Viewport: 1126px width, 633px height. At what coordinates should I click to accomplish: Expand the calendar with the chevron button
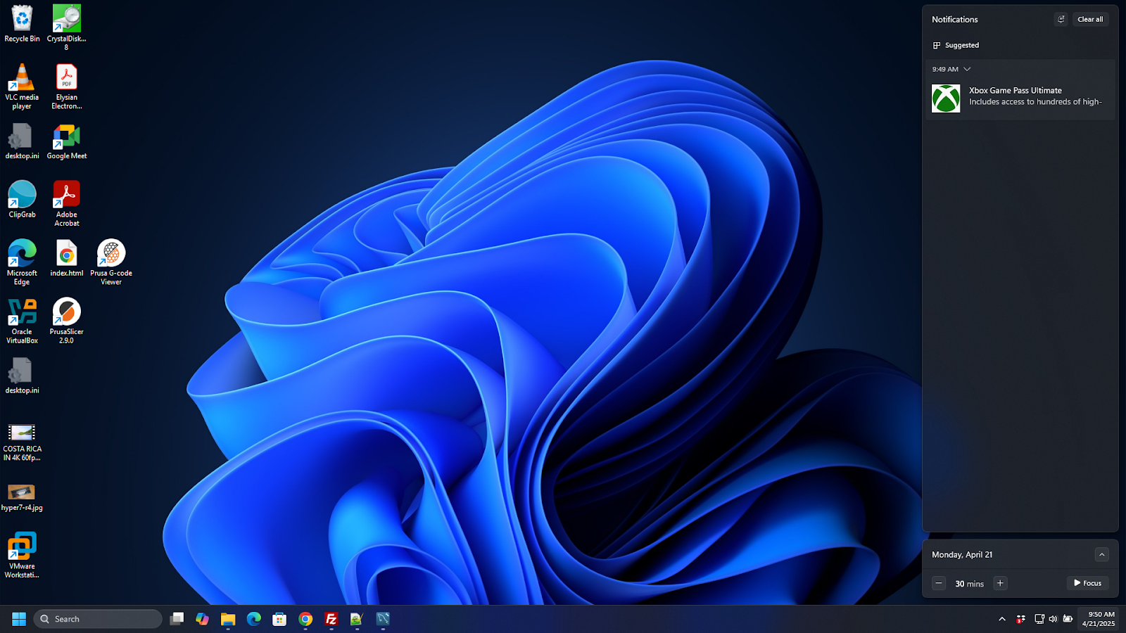point(1102,555)
